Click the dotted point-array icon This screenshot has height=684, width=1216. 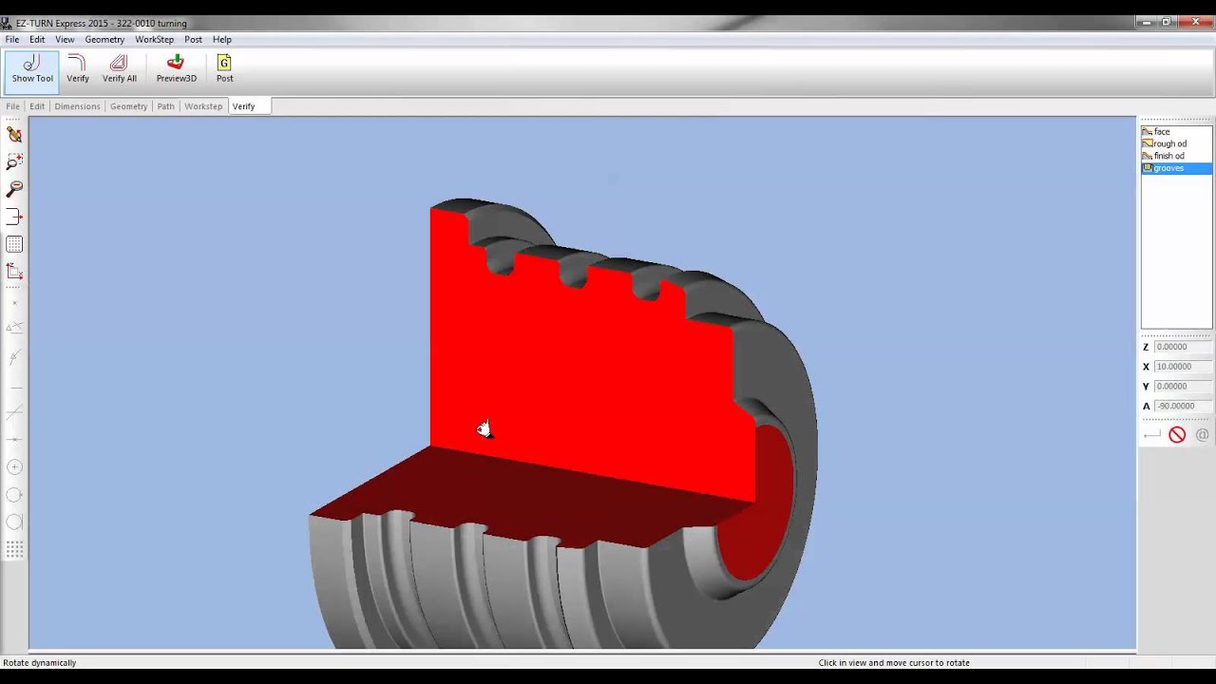click(14, 549)
